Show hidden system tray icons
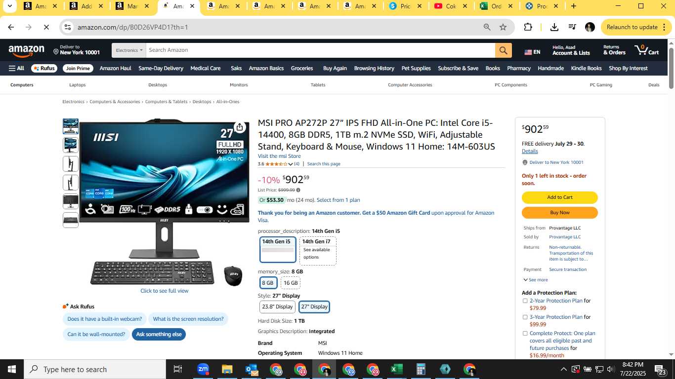Viewport: 675px width, 379px height. pos(563,369)
